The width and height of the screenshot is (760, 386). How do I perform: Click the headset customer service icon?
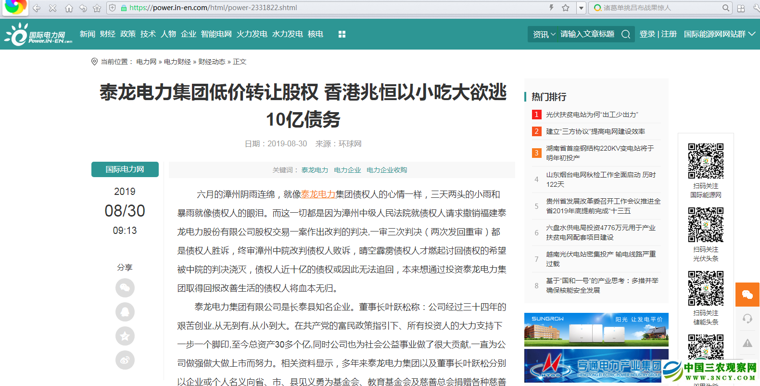747,319
